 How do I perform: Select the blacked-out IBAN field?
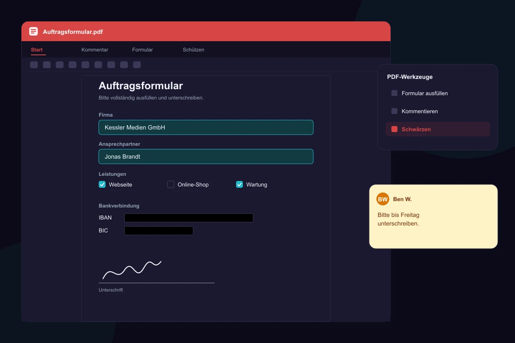(x=189, y=218)
